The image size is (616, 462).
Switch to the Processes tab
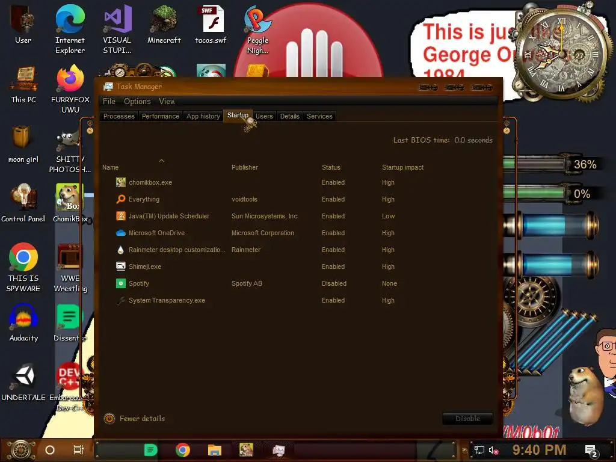coord(119,116)
